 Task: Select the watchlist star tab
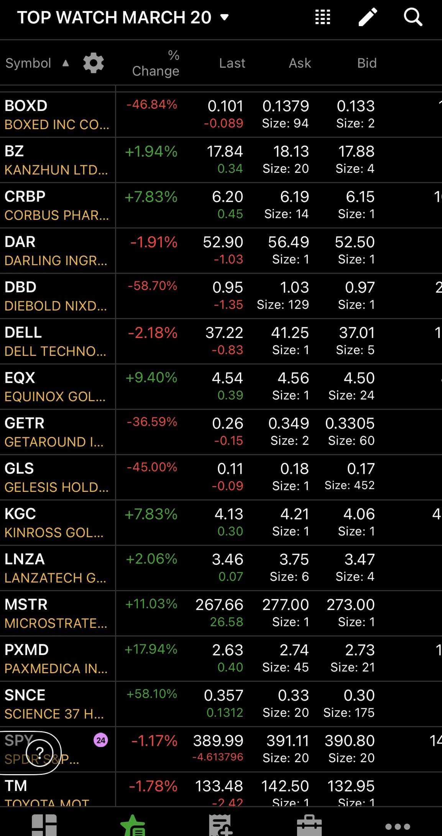click(133, 825)
